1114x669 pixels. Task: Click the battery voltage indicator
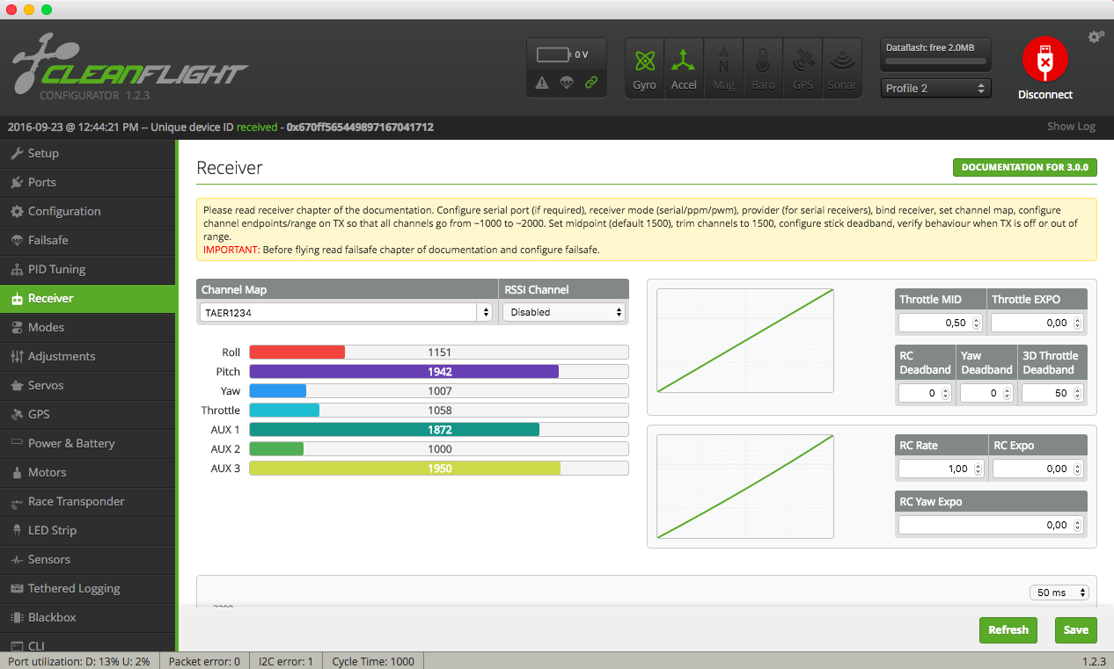562,55
